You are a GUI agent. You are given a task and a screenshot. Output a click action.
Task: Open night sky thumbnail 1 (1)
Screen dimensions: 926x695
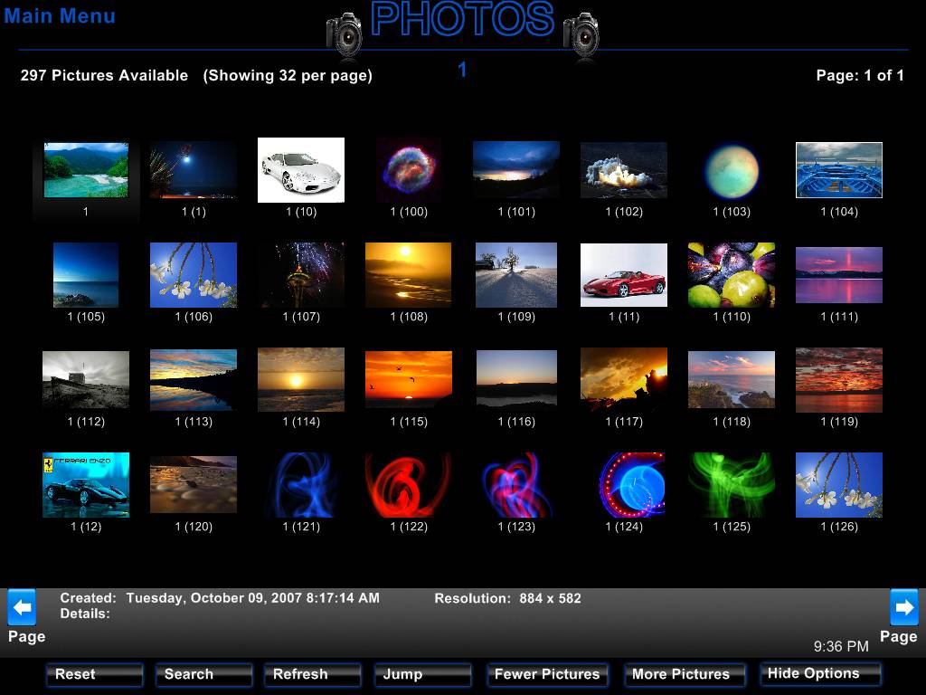click(x=194, y=169)
